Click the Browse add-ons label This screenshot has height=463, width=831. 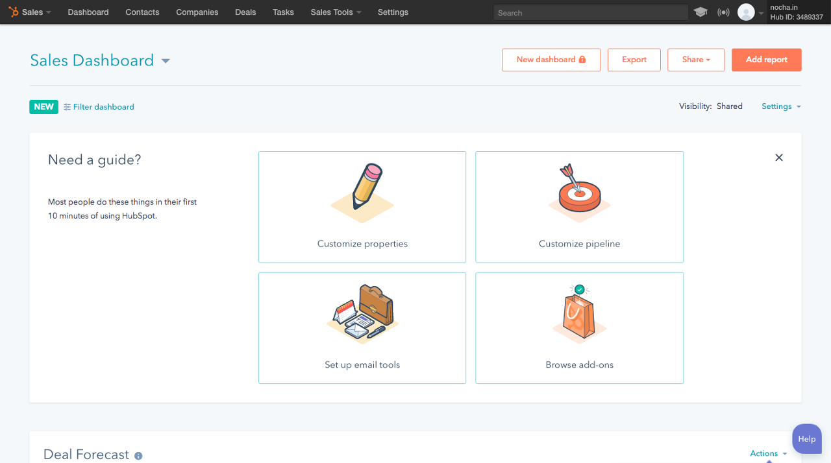pyautogui.click(x=579, y=364)
